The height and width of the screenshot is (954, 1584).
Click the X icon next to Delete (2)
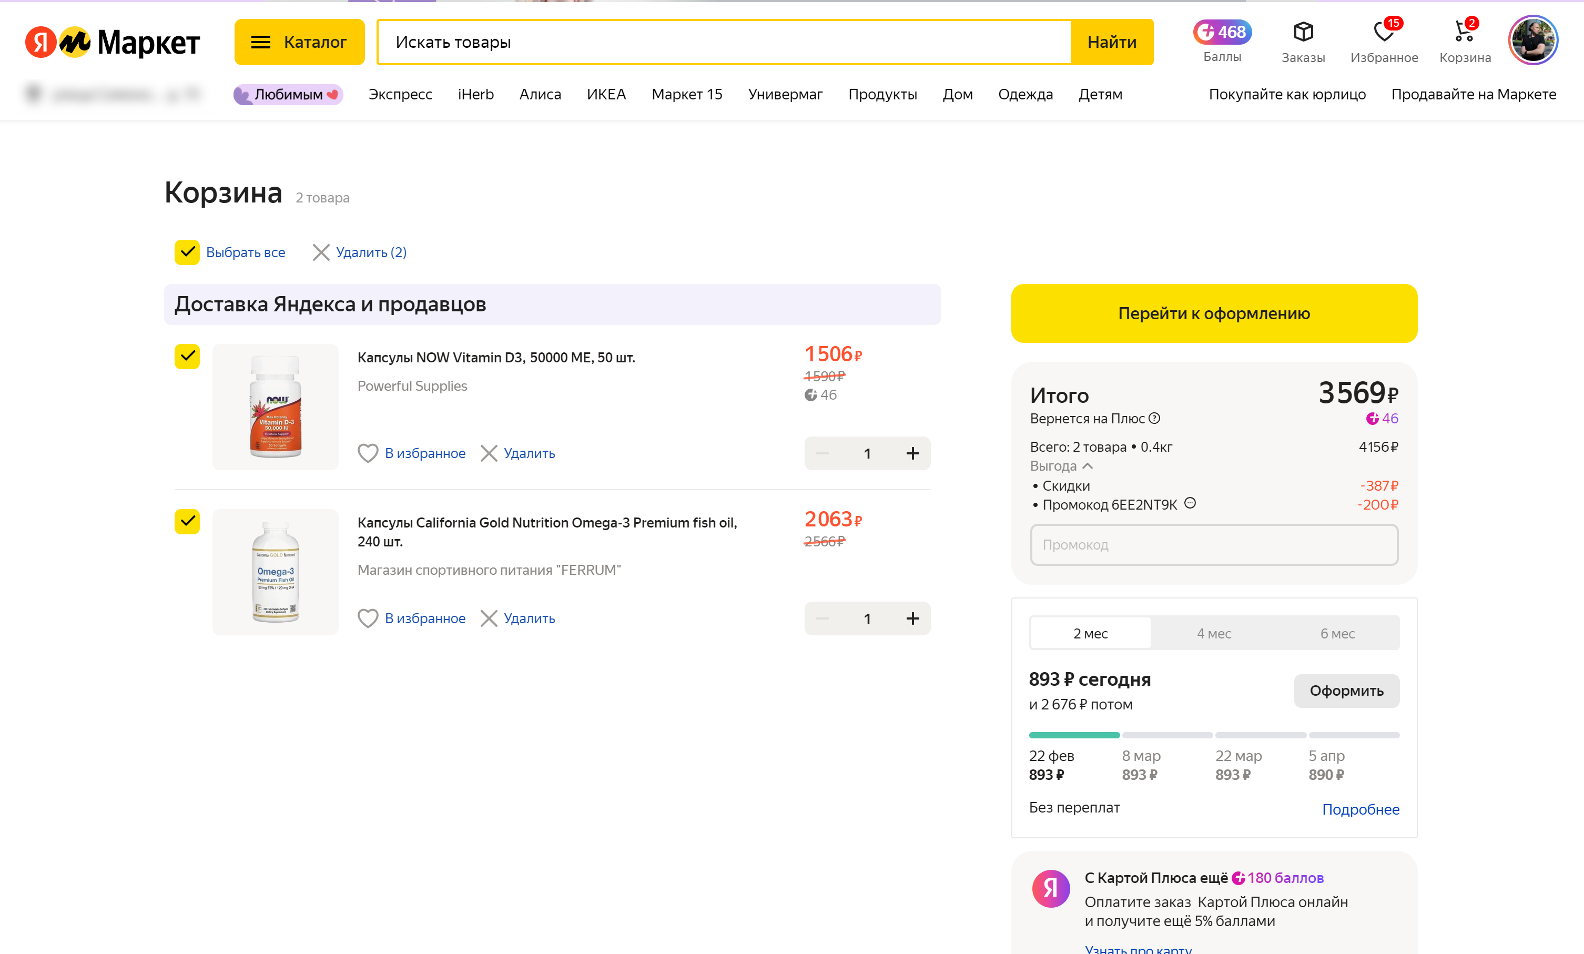321,252
